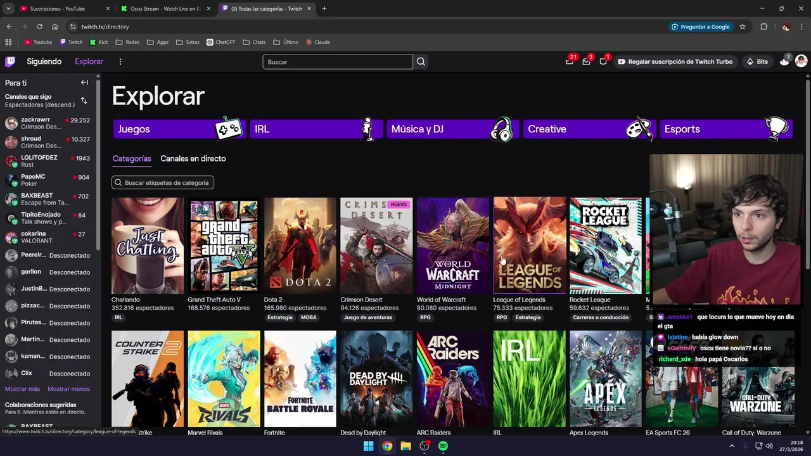Open the ChatGPT bookmark
The width and height of the screenshot is (811, 456).
[220, 42]
